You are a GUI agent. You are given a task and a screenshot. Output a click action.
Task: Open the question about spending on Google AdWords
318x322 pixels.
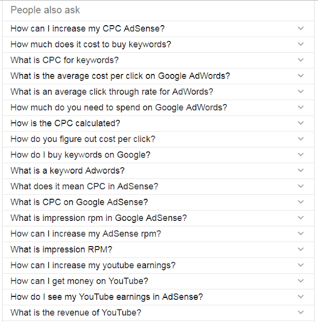pyautogui.click(x=158, y=108)
